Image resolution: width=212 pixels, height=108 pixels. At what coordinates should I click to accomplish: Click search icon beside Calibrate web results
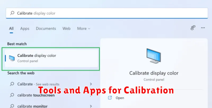[x=12, y=84]
